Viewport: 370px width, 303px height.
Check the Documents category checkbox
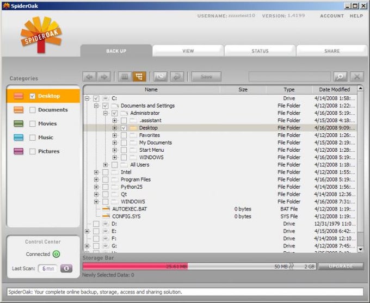tap(32, 110)
